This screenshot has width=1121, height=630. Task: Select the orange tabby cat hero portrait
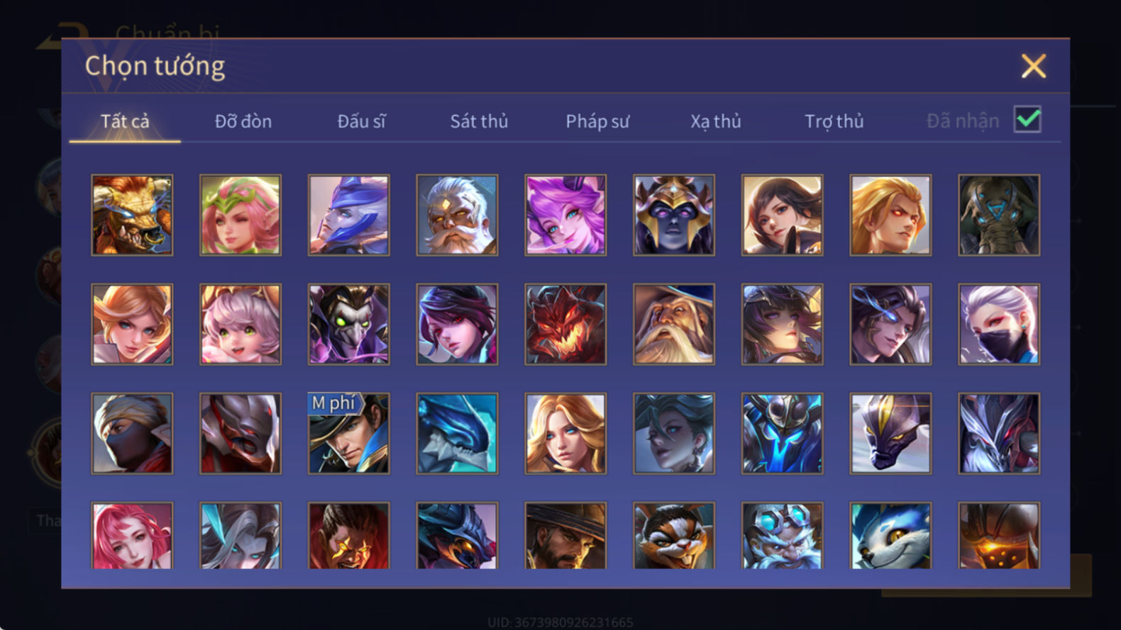pos(674,536)
